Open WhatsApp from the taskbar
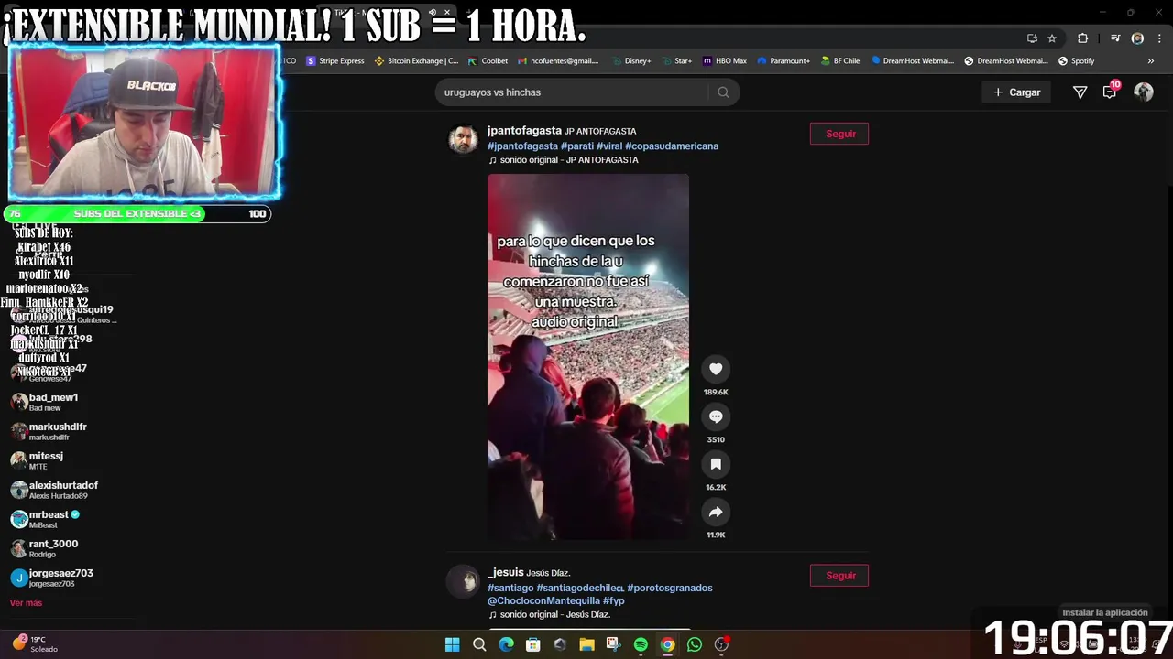The image size is (1173, 659). tap(695, 644)
